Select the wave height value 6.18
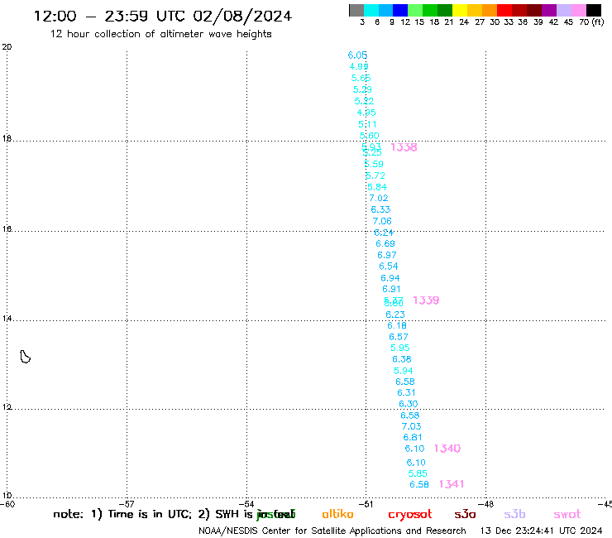The height and width of the screenshot is (538, 612). coord(397,325)
